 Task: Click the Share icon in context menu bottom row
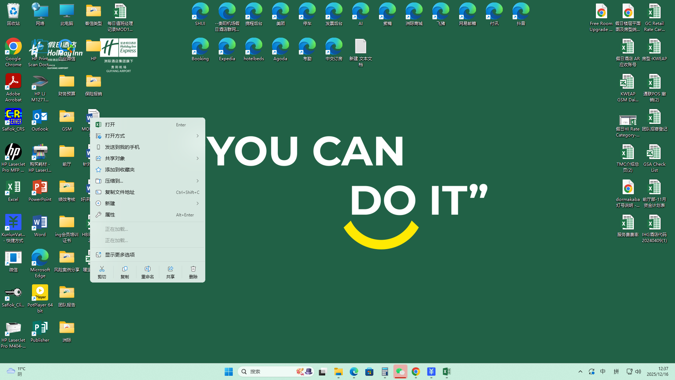170,272
